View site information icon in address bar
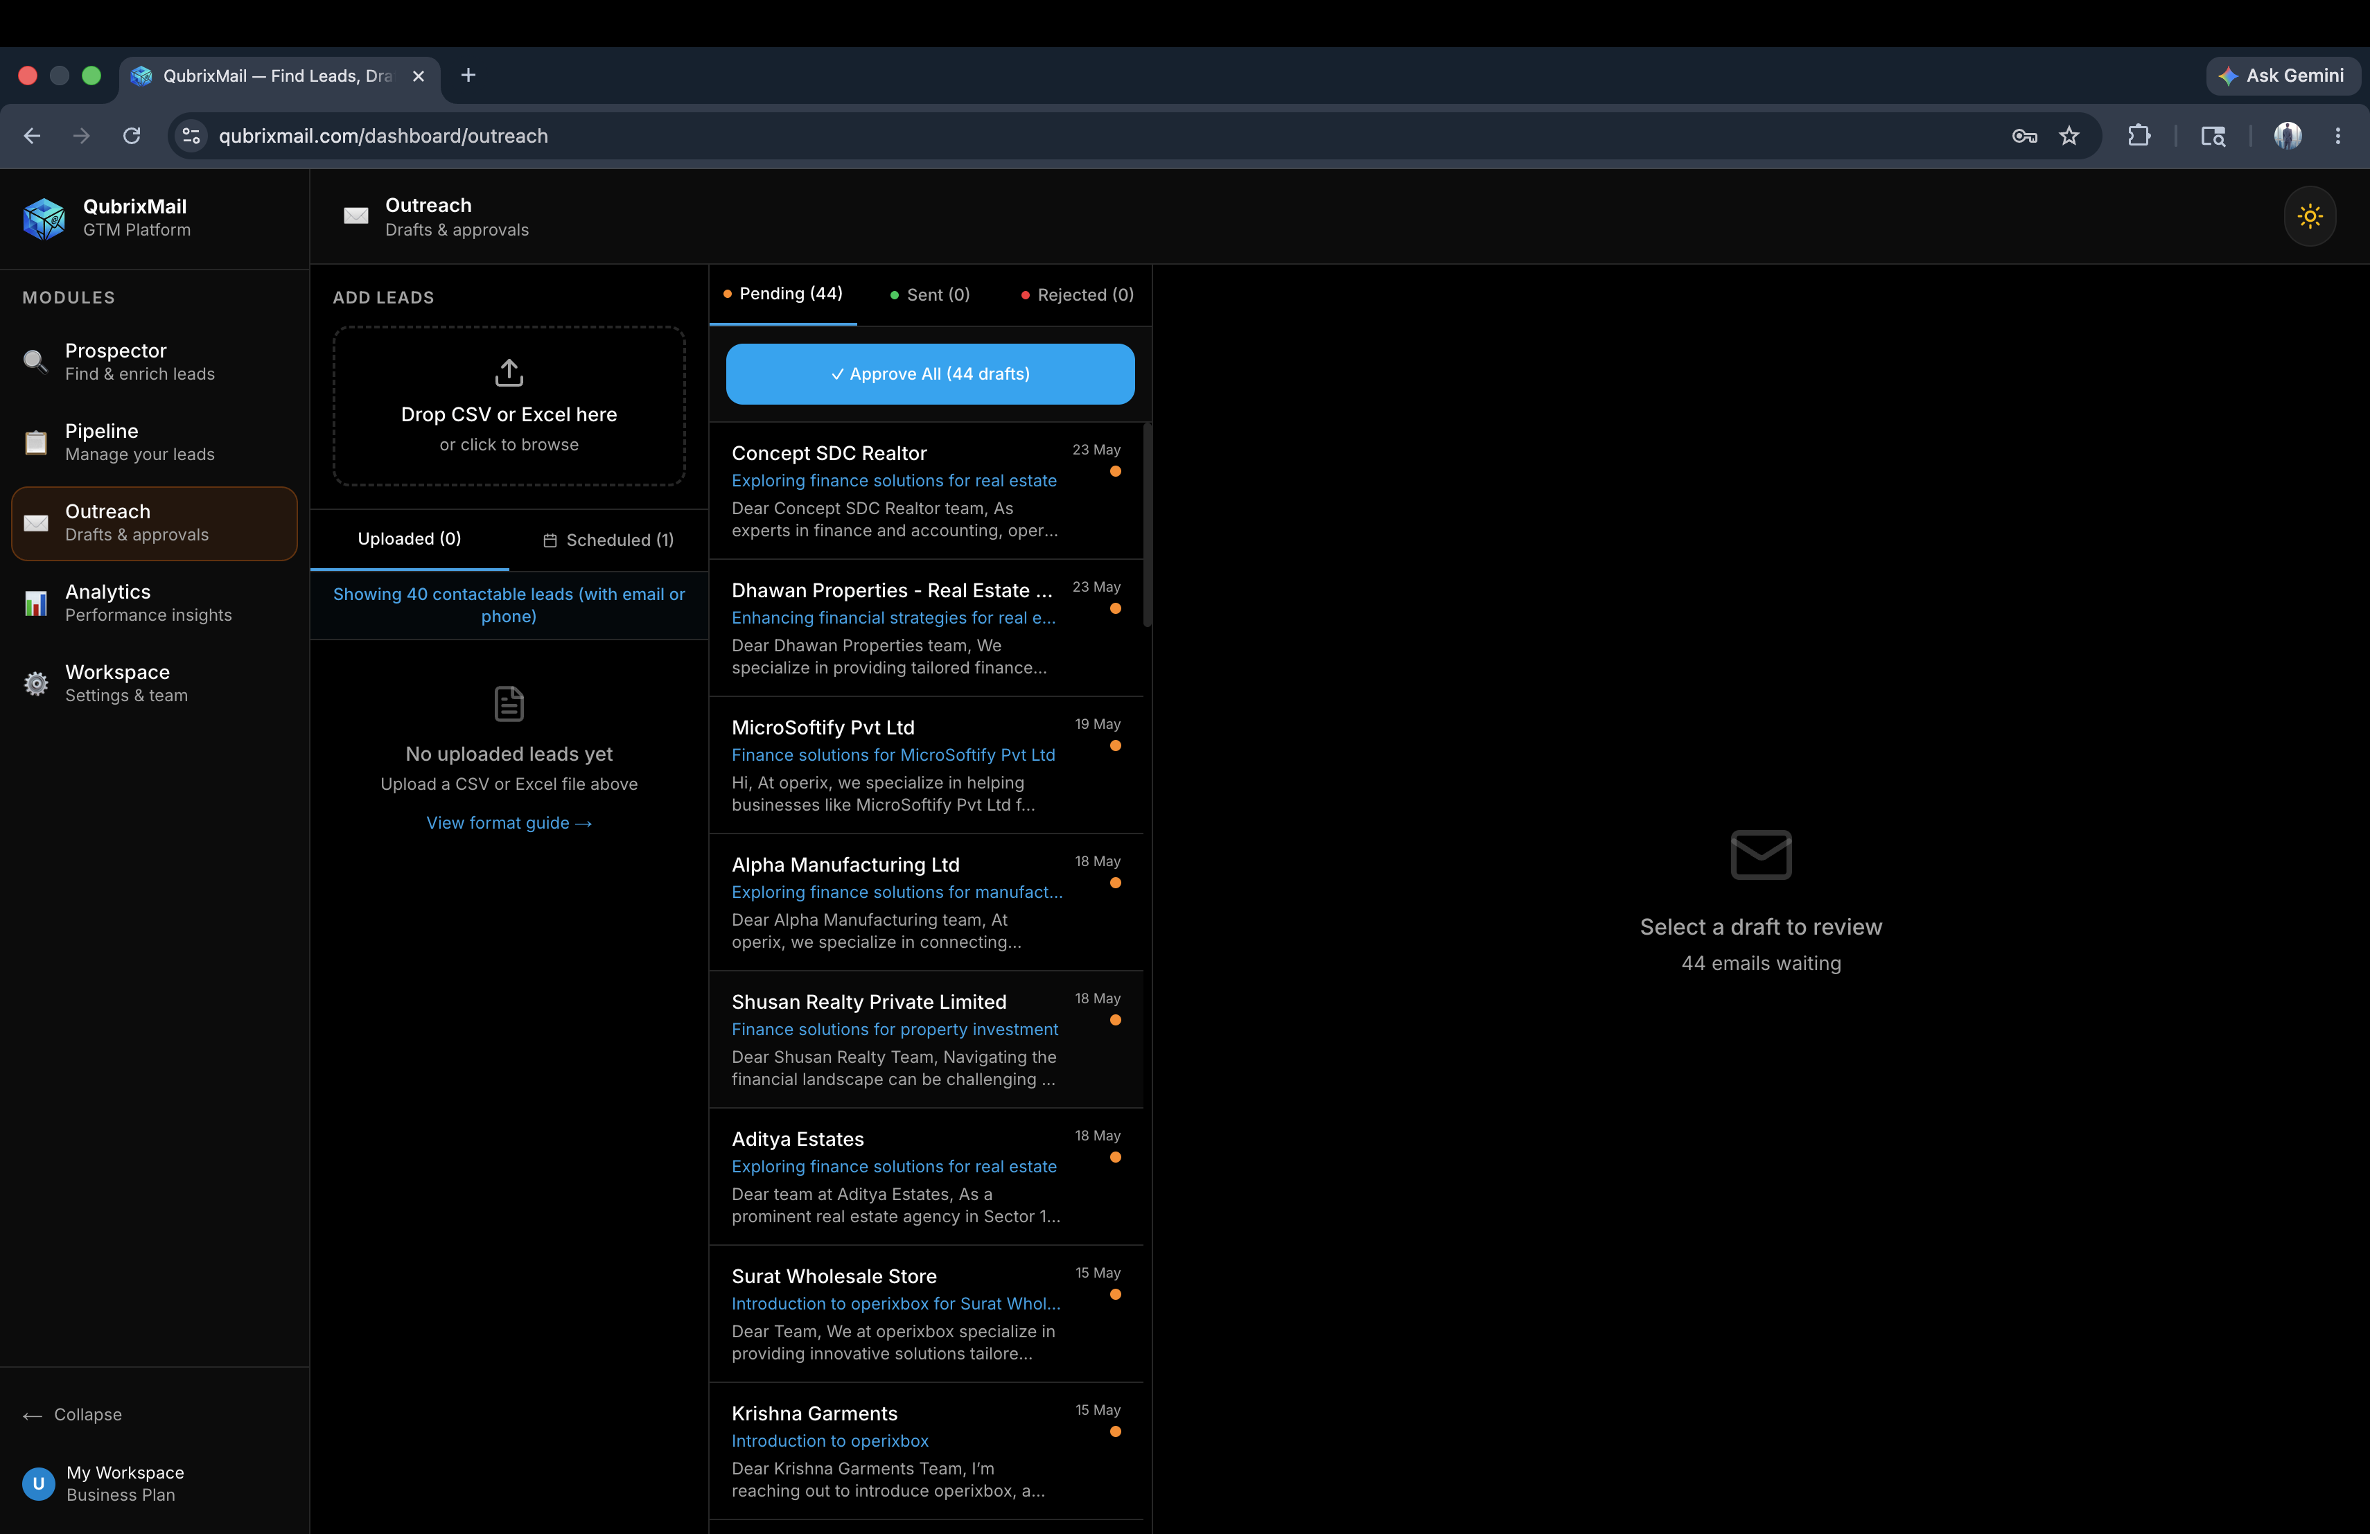The width and height of the screenshot is (2370, 1534). [x=191, y=135]
